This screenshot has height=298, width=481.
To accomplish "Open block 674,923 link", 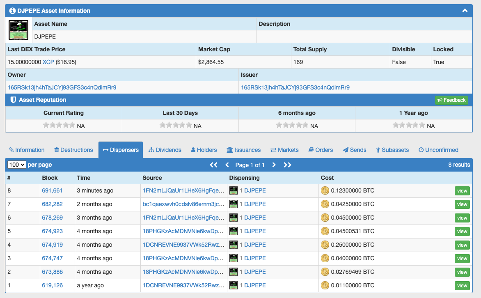I will [x=52, y=231].
